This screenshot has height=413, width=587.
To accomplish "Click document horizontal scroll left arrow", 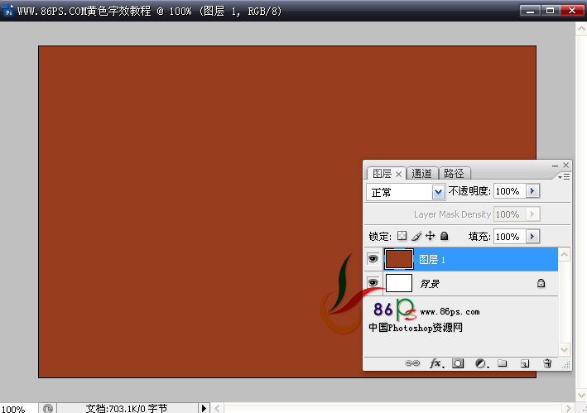I will click(x=217, y=408).
